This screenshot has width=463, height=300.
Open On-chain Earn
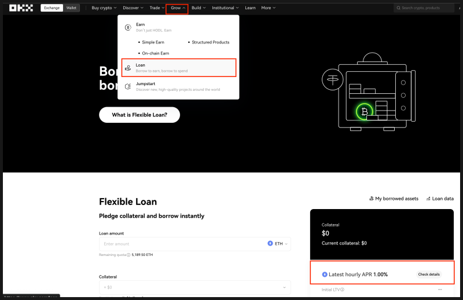click(156, 53)
